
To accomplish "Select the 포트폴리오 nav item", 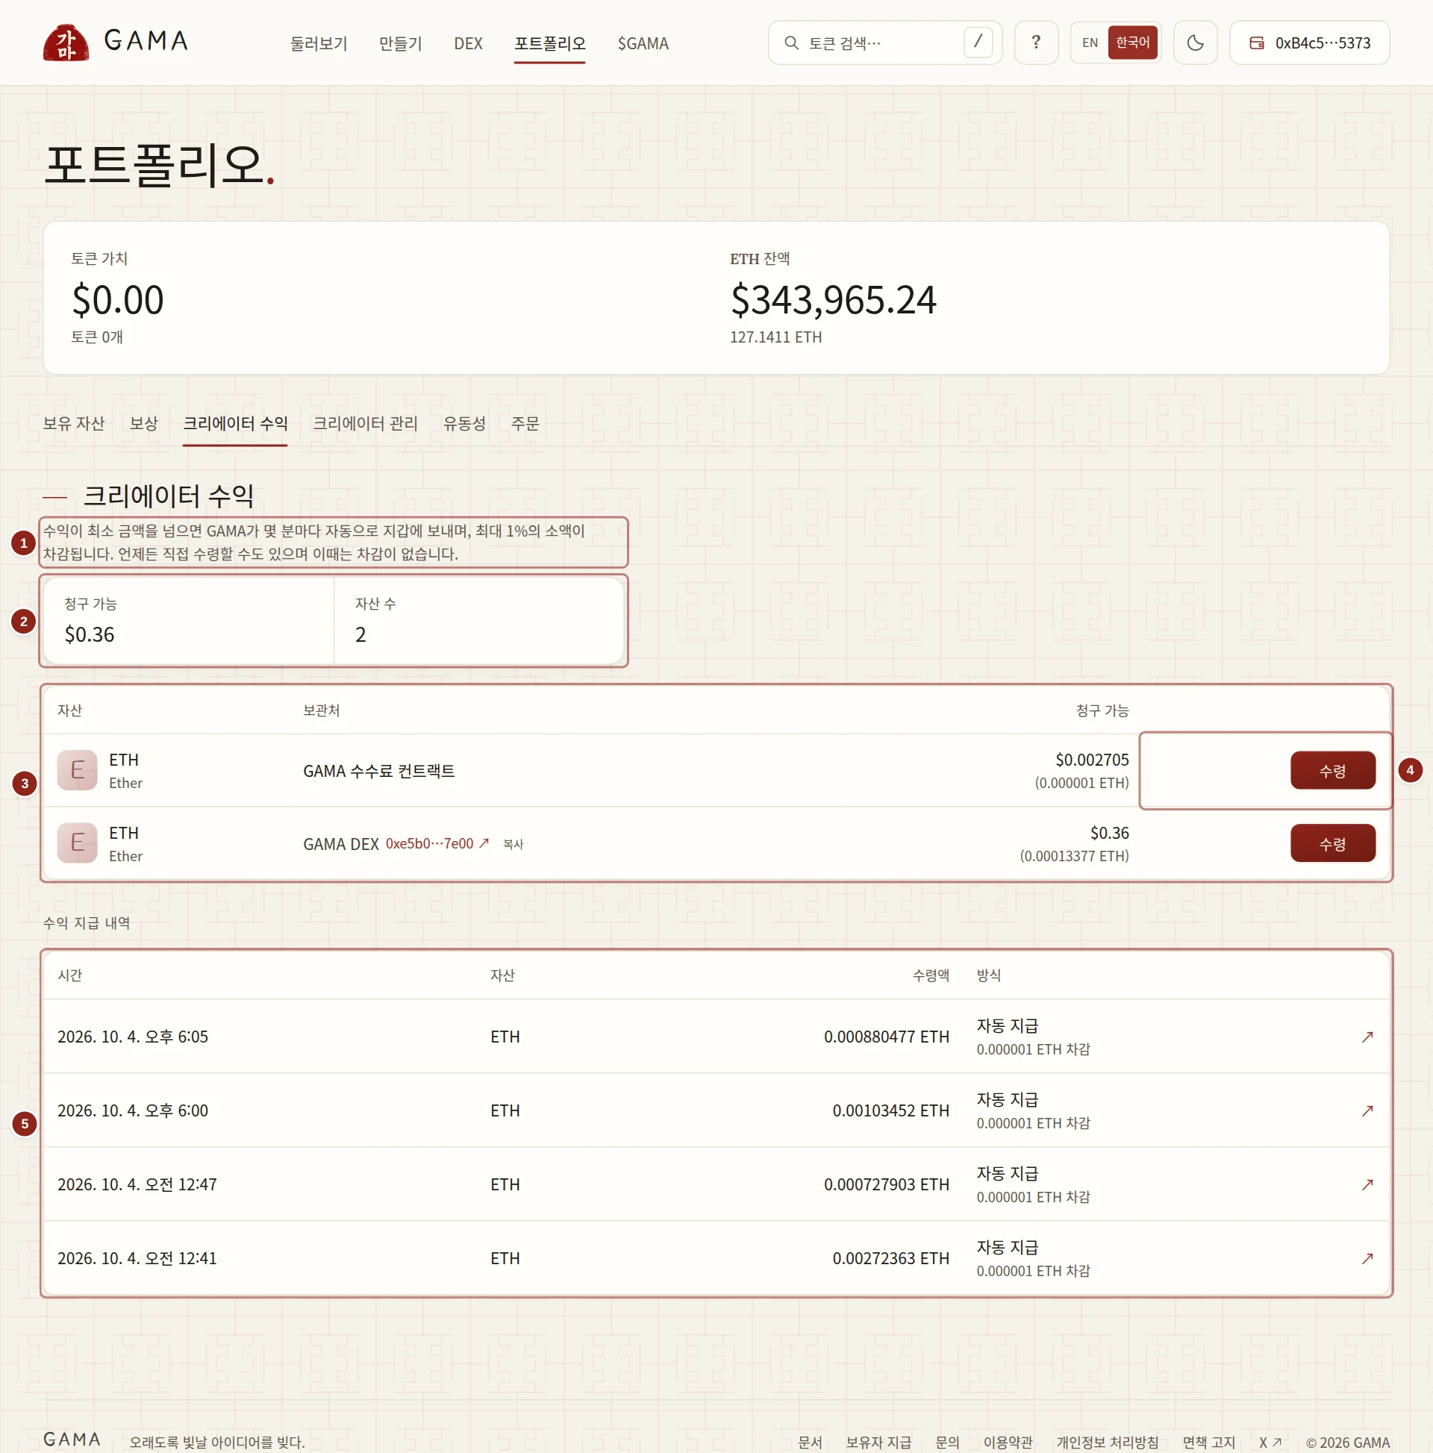I will 550,43.
